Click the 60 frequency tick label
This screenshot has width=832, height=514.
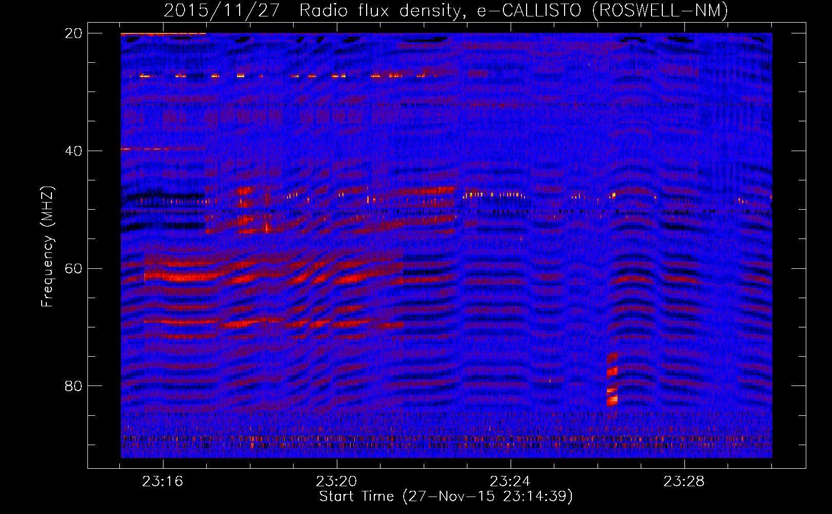click(x=74, y=268)
